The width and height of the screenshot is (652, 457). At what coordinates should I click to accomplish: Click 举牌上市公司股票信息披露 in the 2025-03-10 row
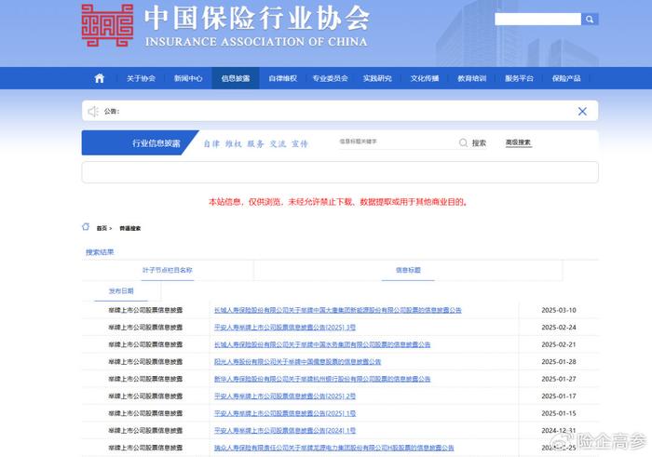tap(145, 310)
